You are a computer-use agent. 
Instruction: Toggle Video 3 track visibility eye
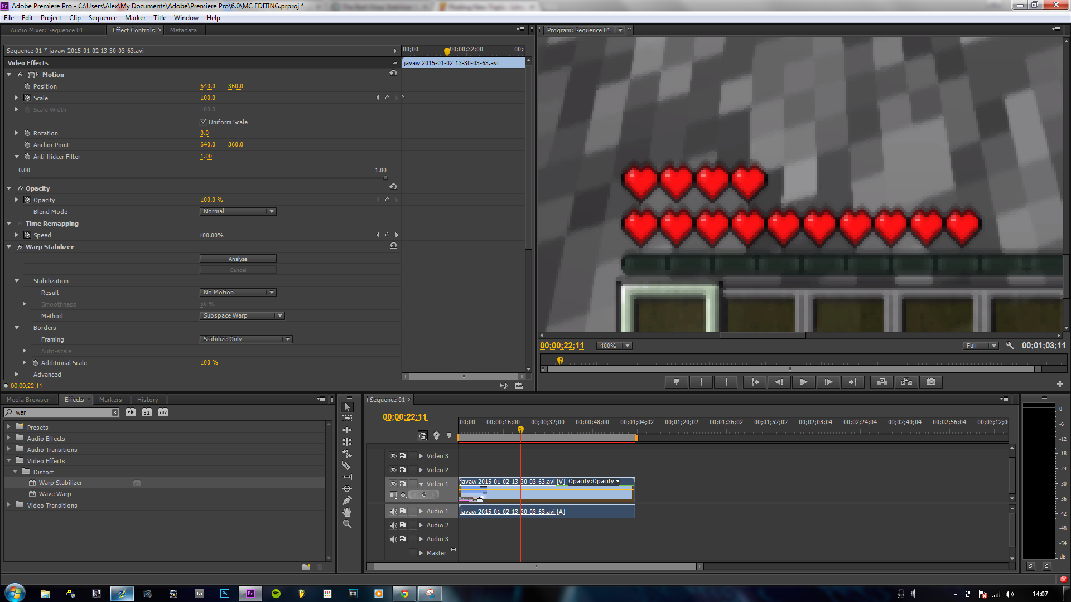[x=393, y=456]
